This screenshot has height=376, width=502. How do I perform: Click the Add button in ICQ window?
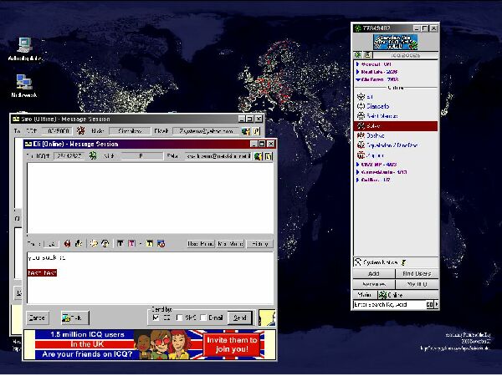click(374, 274)
